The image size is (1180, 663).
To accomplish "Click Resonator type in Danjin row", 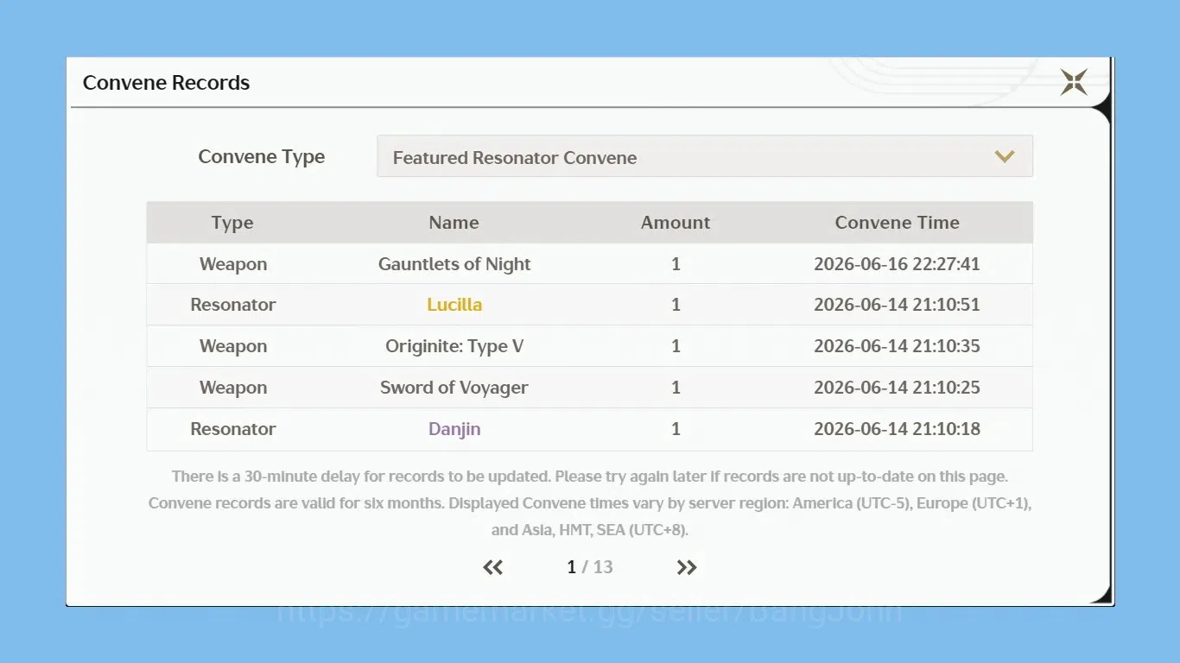I will (233, 429).
